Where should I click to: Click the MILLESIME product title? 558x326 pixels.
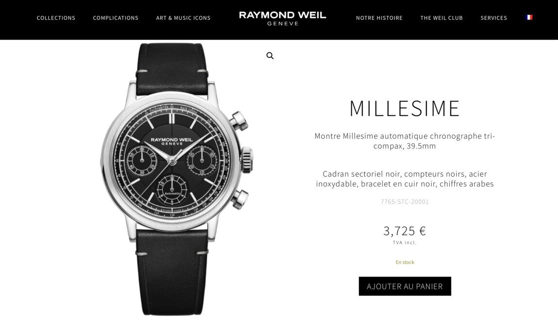[405, 108]
